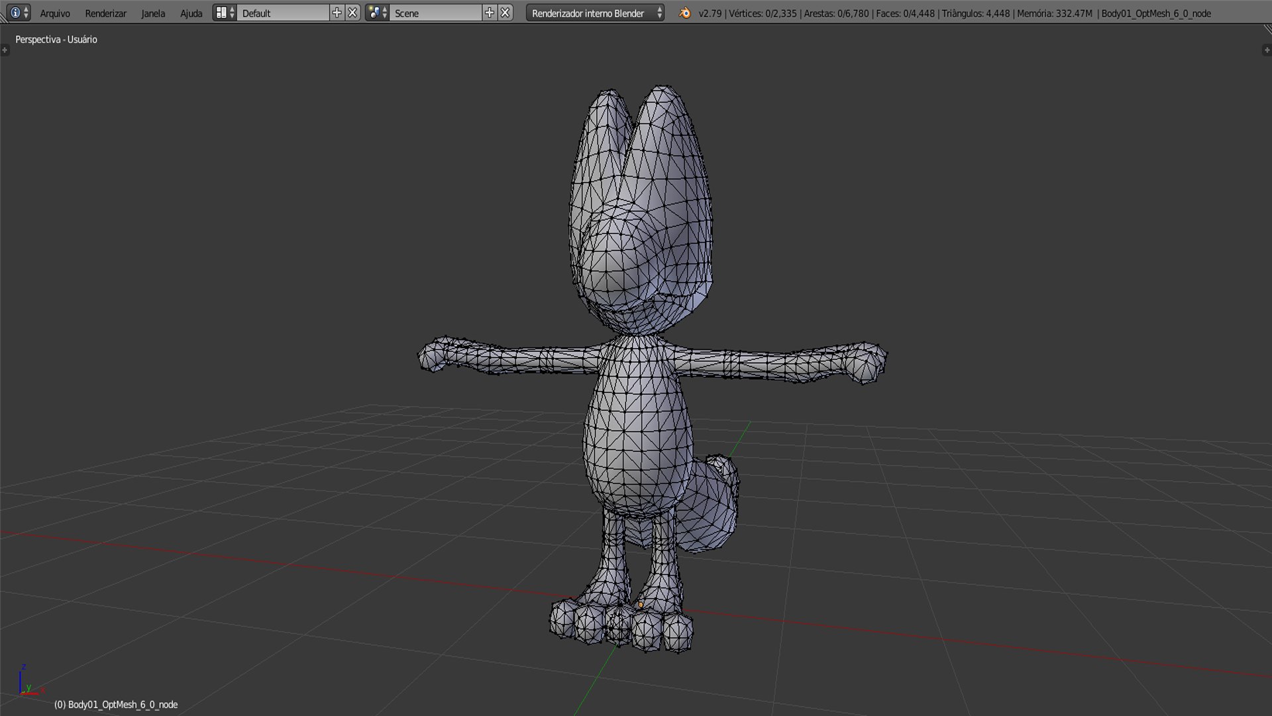Image resolution: width=1272 pixels, height=716 pixels.
Task: Click the Scene name field
Action: pos(435,13)
